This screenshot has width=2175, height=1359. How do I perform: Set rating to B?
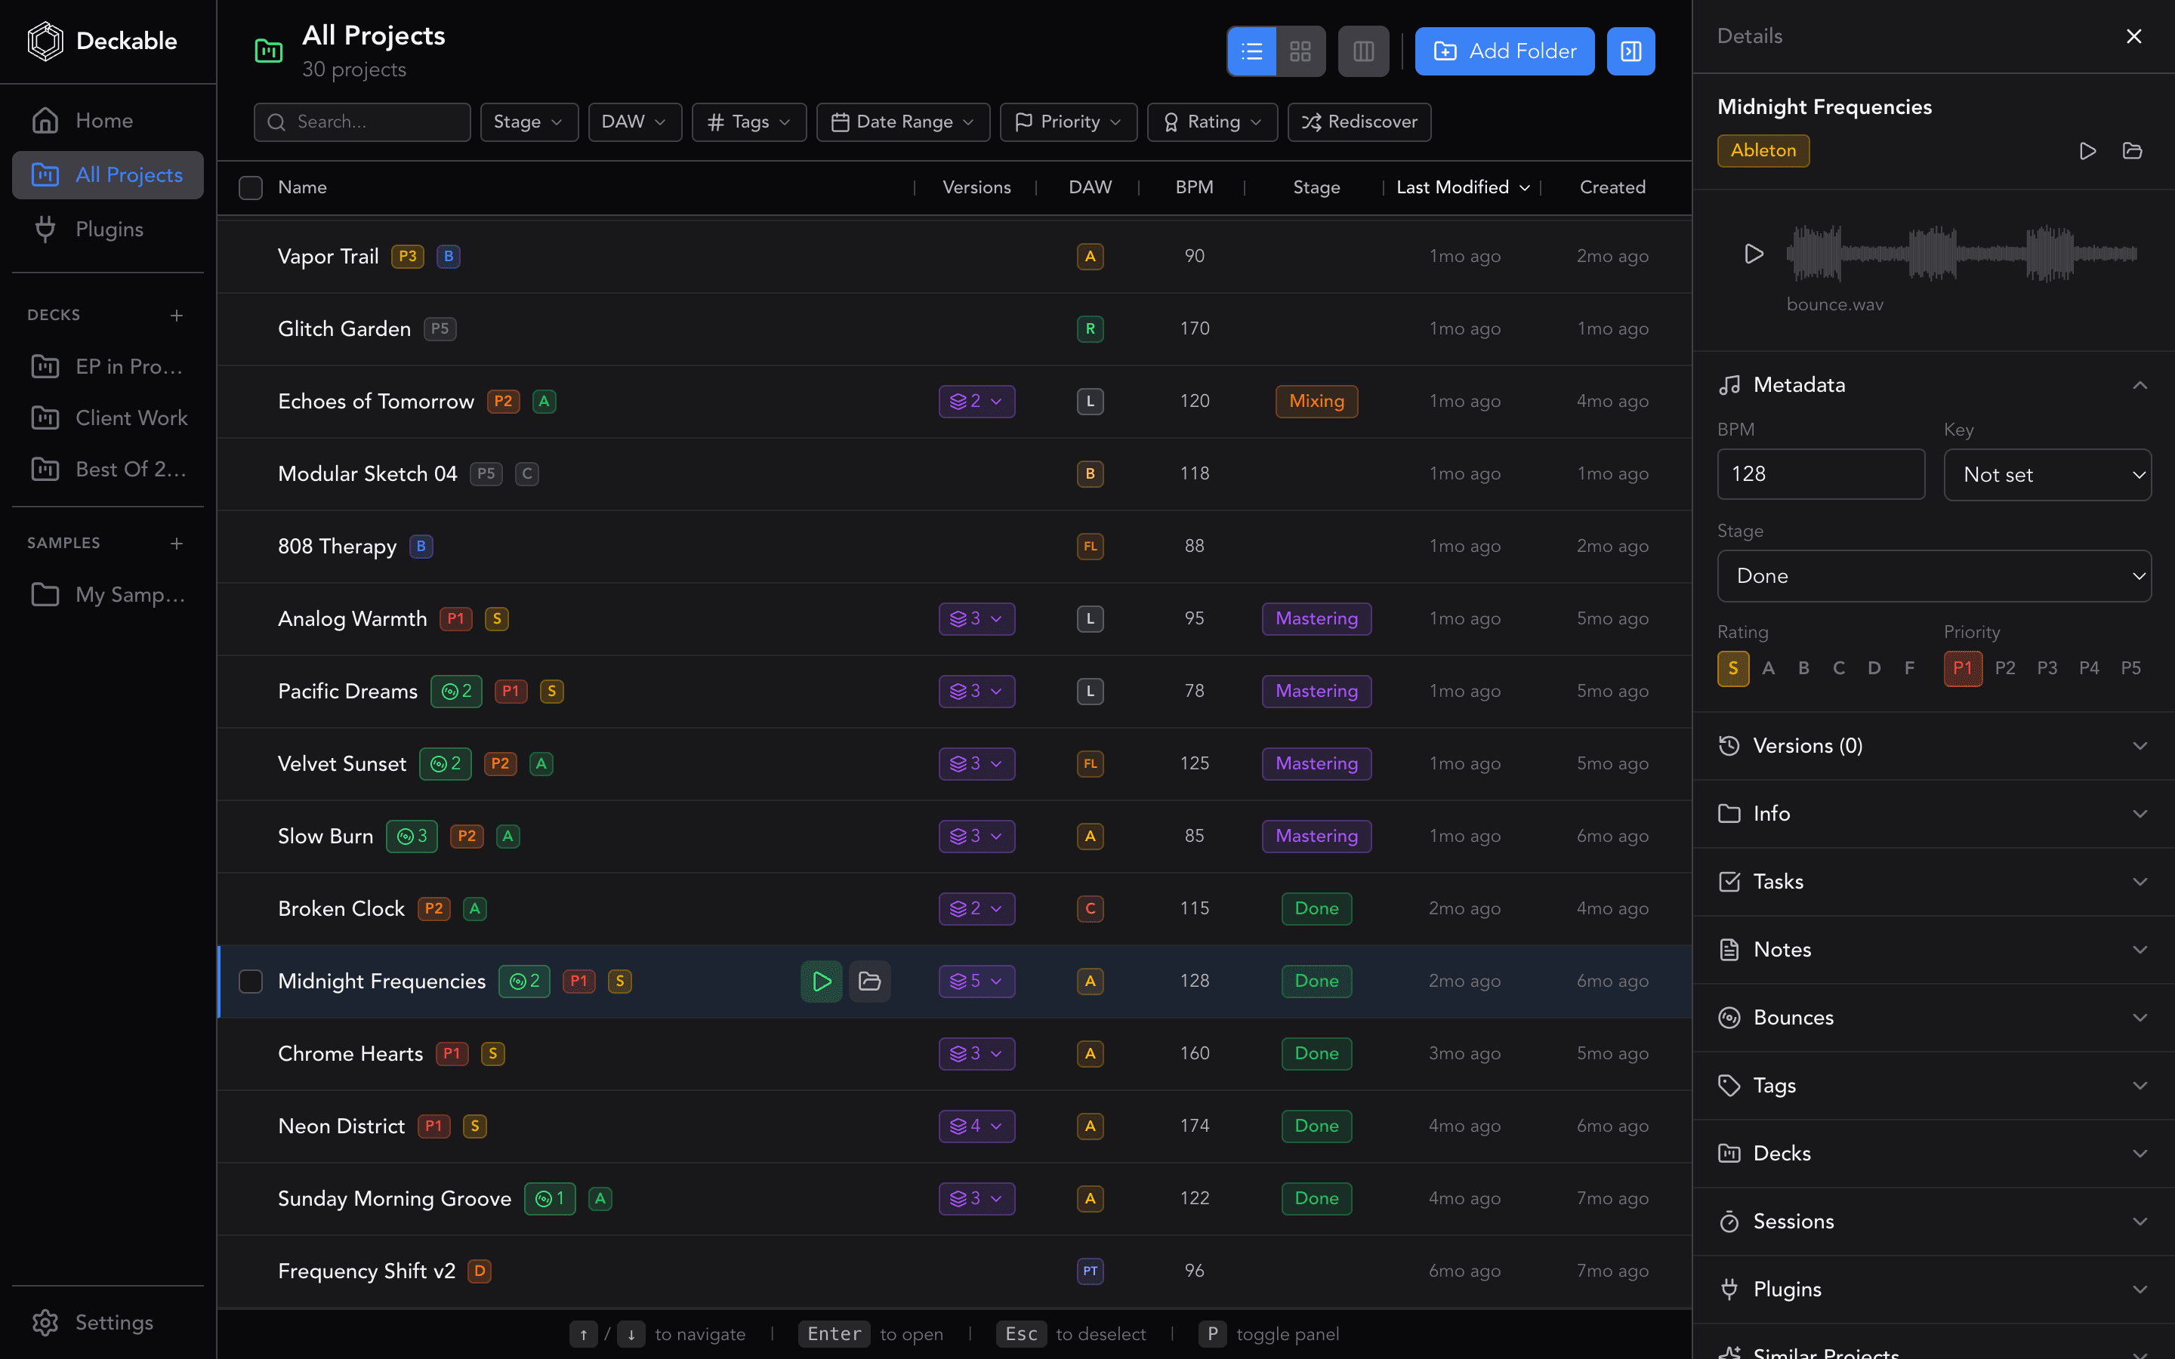[1803, 669]
